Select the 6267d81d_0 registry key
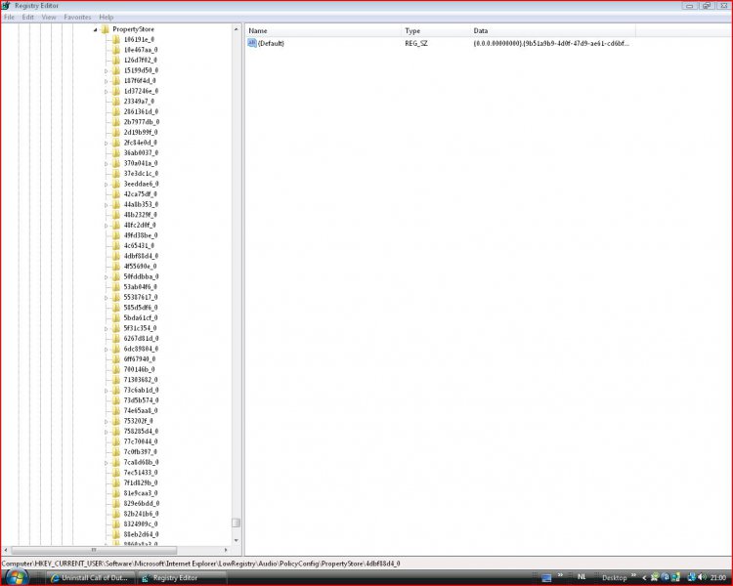The width and height of the screenshot is (733, 586). [x=141, y=338]
